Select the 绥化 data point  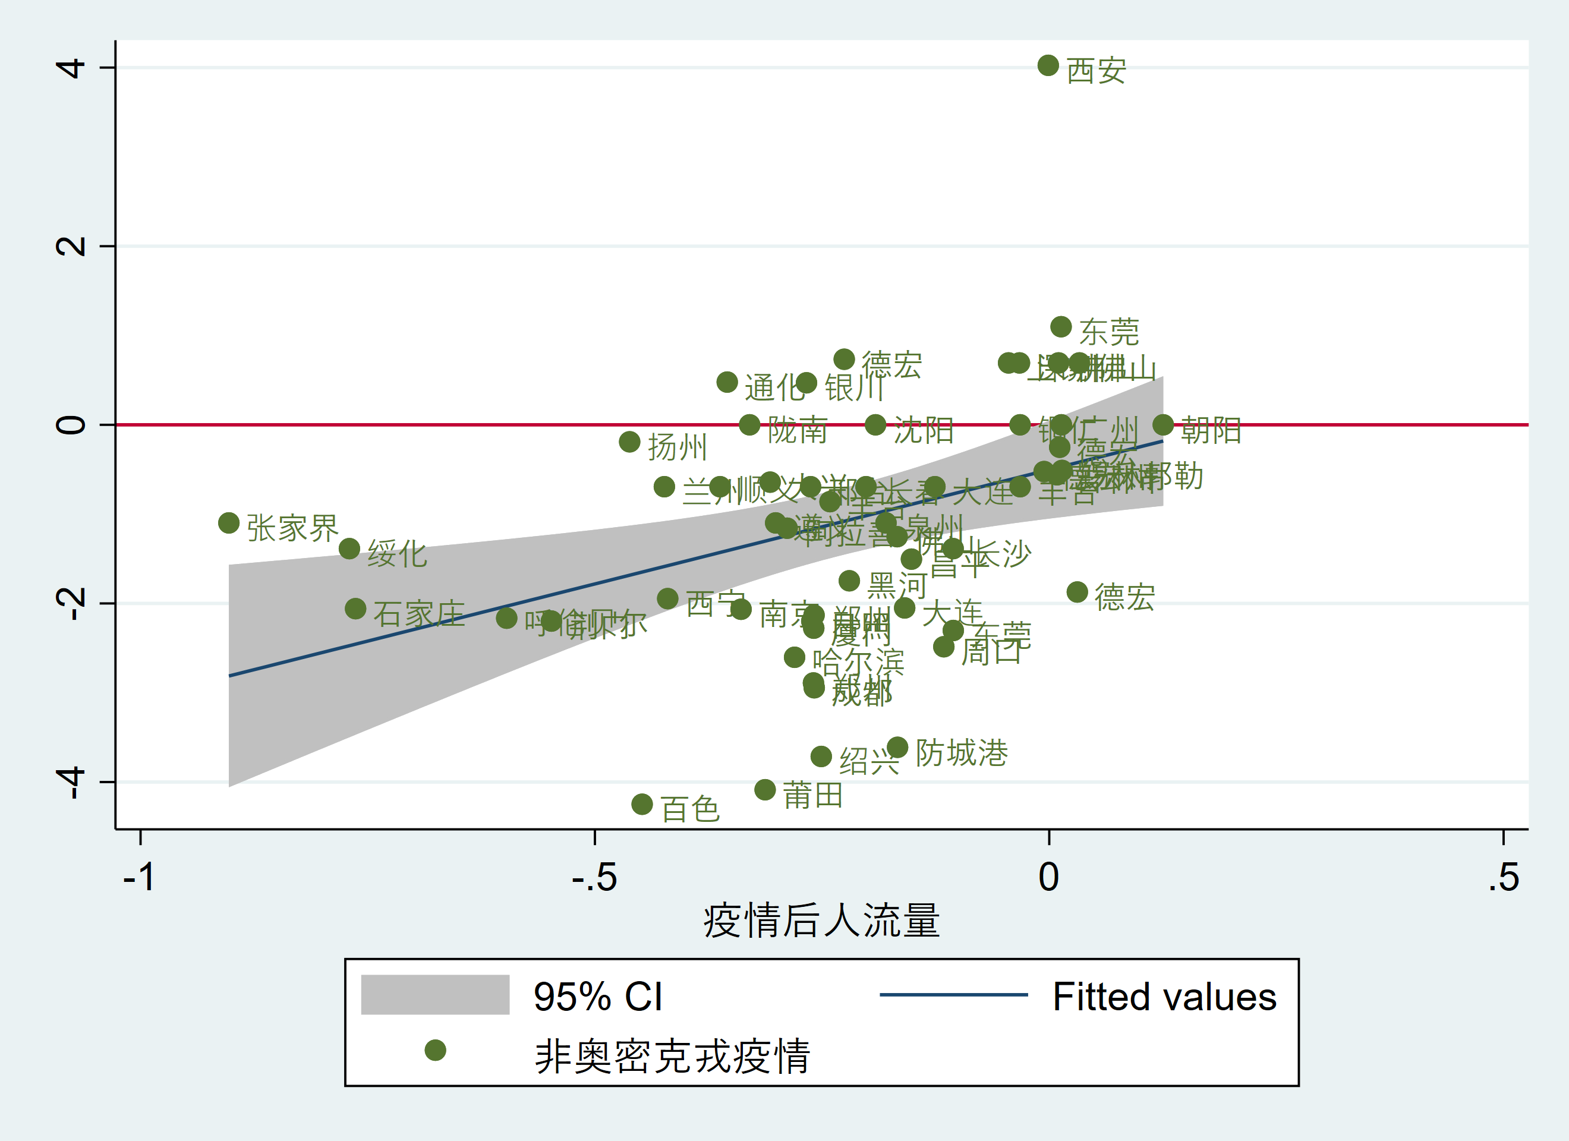coord(349,549)
